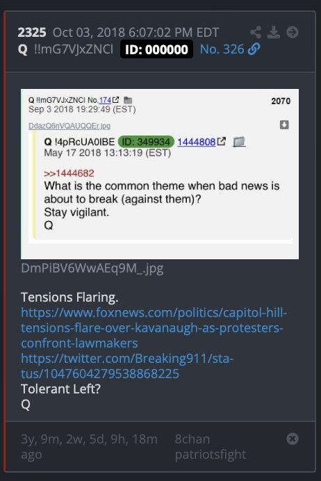Open the No. 326 chain link icon
This screenshot has height=481, width=321.
(x=254, y=49)
